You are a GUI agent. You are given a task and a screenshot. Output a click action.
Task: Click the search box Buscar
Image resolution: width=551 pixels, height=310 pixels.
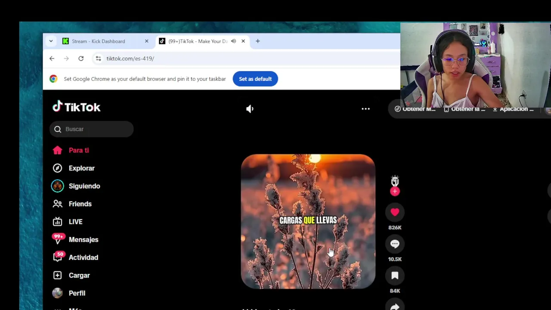tap(91, 129)
